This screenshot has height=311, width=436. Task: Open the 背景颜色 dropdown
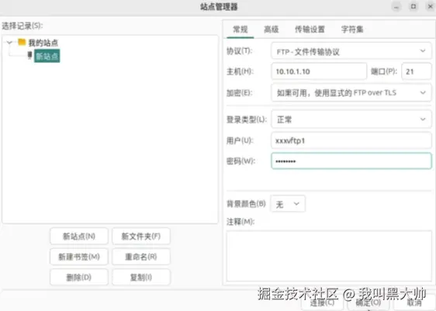288,204
